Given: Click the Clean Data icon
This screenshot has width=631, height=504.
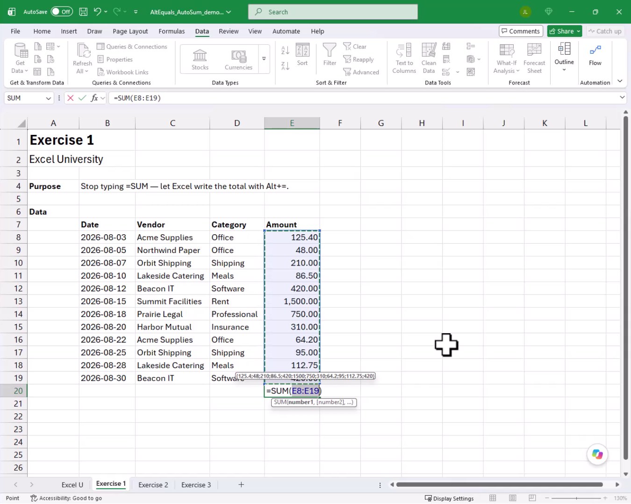Looking at the screenshot, I should click(429, 58).
